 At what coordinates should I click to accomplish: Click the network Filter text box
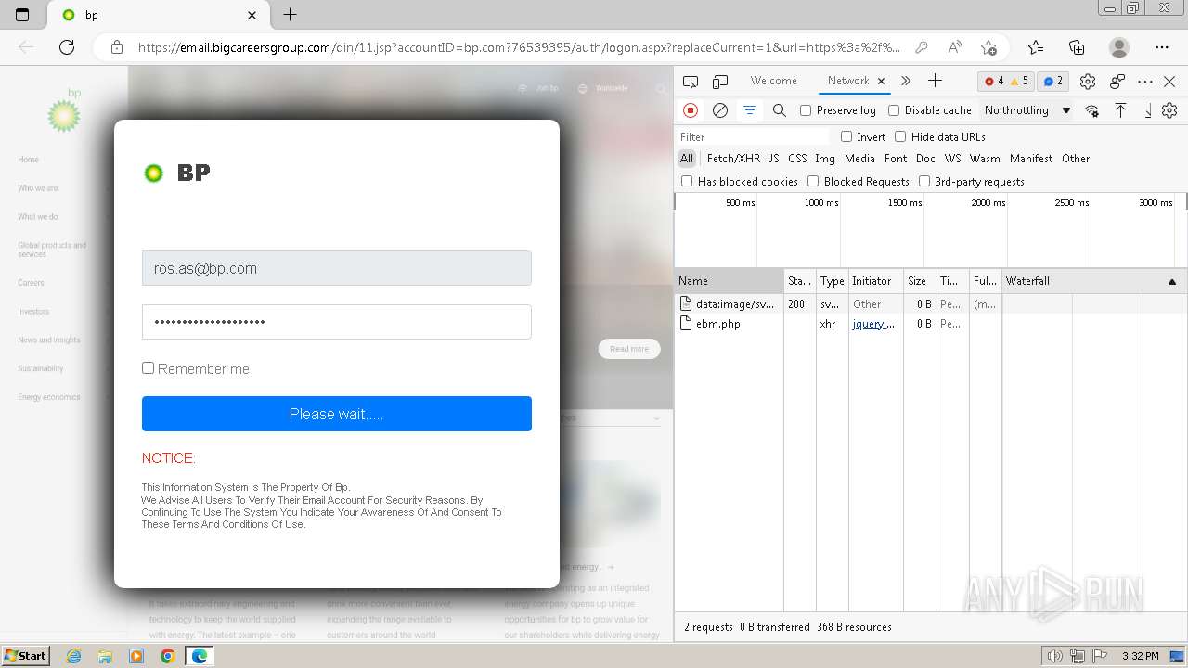point(752,136)
